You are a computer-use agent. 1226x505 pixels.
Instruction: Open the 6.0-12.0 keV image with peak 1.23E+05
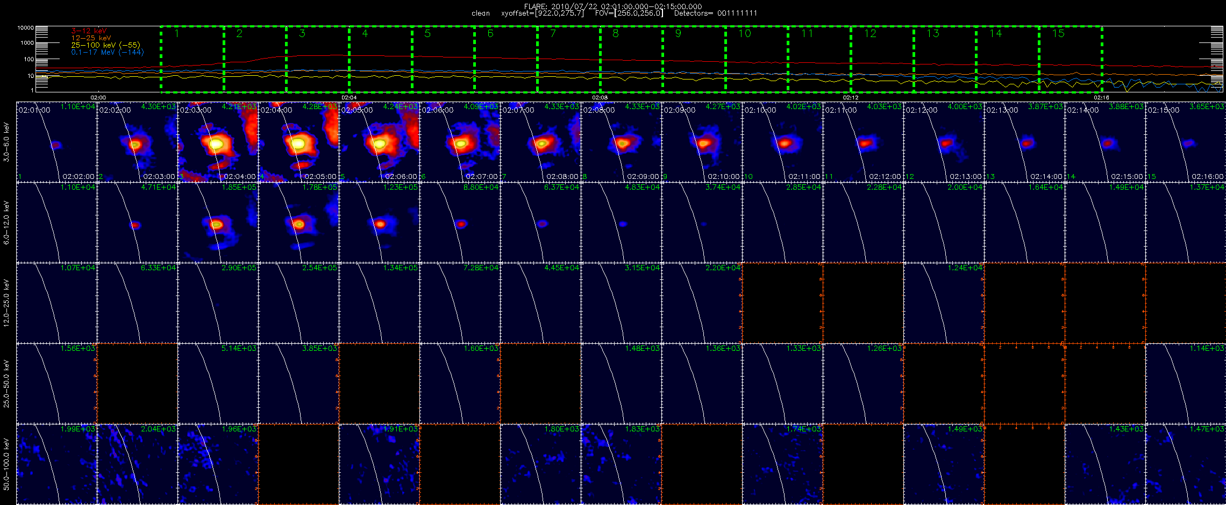click(x=379, y=222)
